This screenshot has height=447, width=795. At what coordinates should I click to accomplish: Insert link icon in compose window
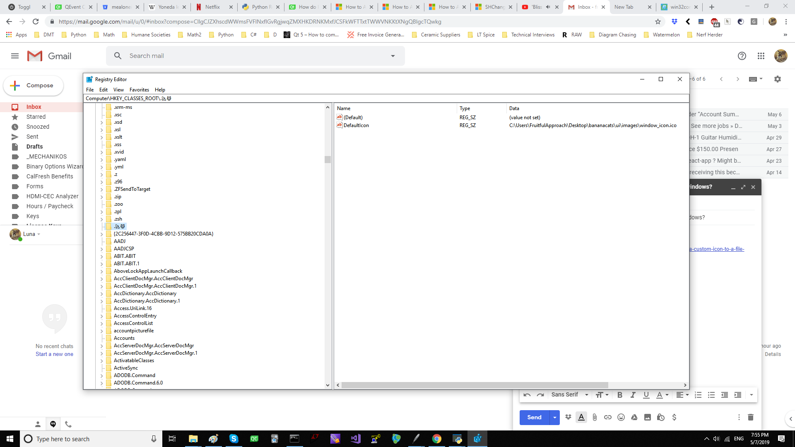tap(608, 417)
